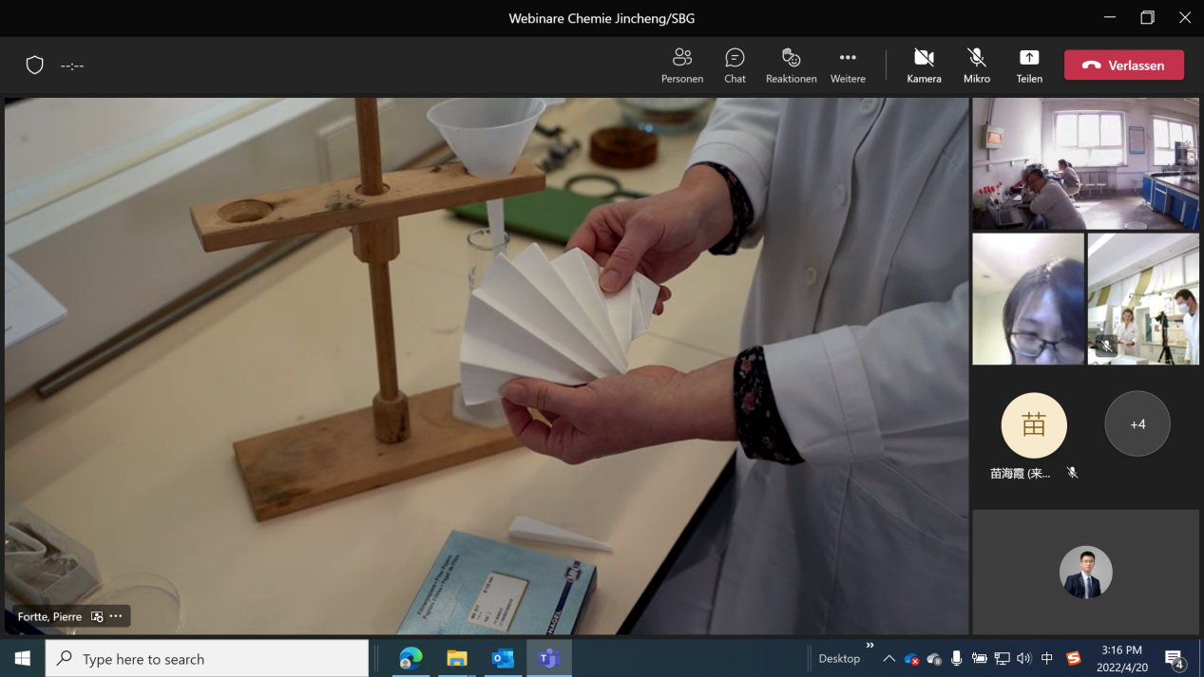Open more options for Fortte, Pierre video
Viewport: 1204px width, 677px height.
116,616
